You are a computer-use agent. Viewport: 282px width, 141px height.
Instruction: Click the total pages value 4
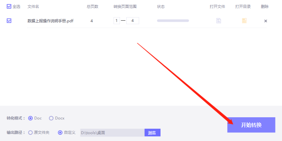[91, 21]
